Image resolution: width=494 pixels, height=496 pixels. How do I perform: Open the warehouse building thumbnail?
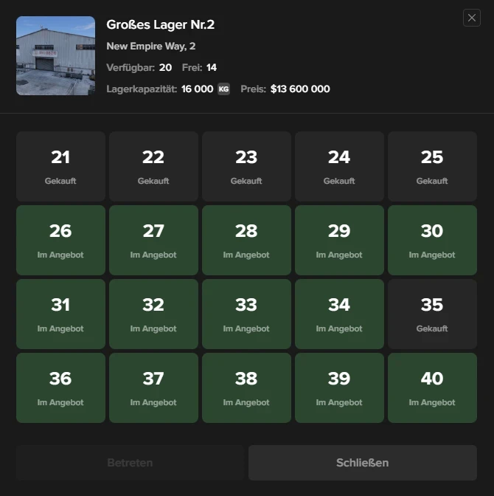coord(55,55)
